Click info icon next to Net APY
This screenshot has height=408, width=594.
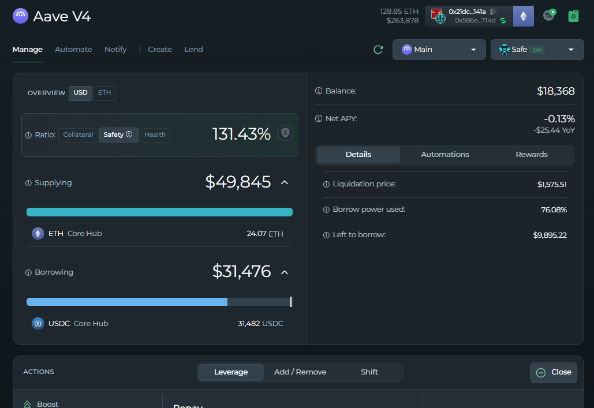pyautogui.click(x=319, y=119)
